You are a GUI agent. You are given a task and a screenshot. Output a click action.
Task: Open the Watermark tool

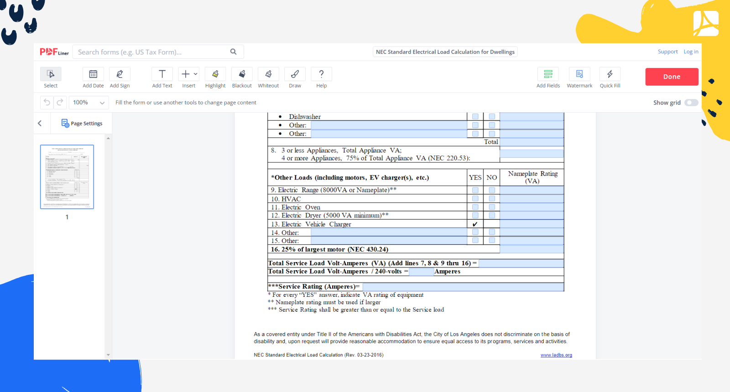click(x=579, y=74)
